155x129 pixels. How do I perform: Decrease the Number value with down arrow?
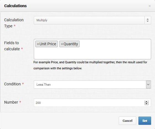[146, 104]
